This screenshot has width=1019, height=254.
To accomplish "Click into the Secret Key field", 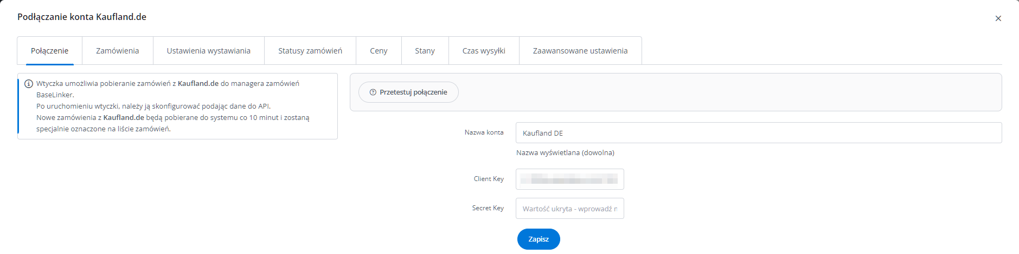I will pos(570,209).
